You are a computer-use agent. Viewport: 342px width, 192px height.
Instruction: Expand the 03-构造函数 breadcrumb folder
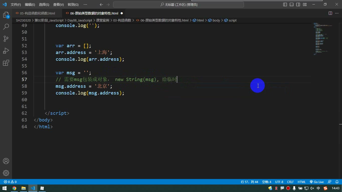(x=122, y=20)
